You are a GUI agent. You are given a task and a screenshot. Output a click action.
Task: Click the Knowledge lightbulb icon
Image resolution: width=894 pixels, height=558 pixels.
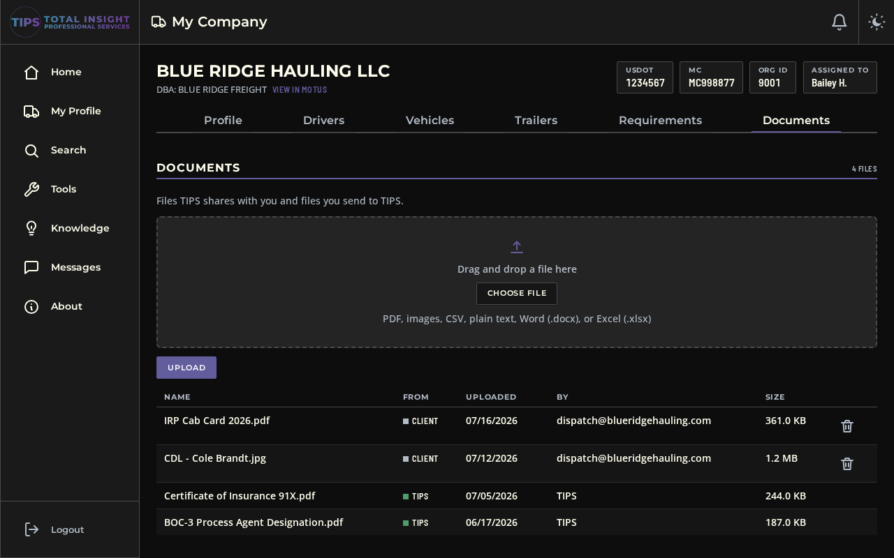click(x=31, y=229)
